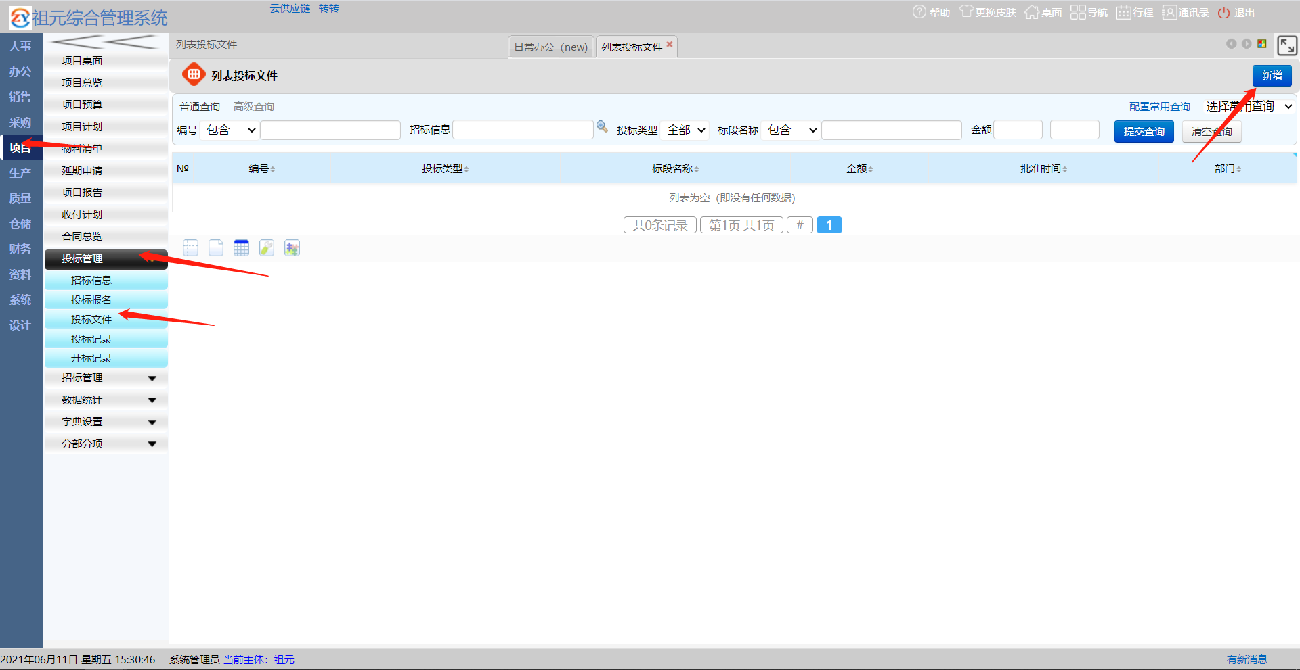The image size is (1300, 670).
Task: Click the 祖元 logo icon
Action: pyautogui.click(x=20, y=18)
